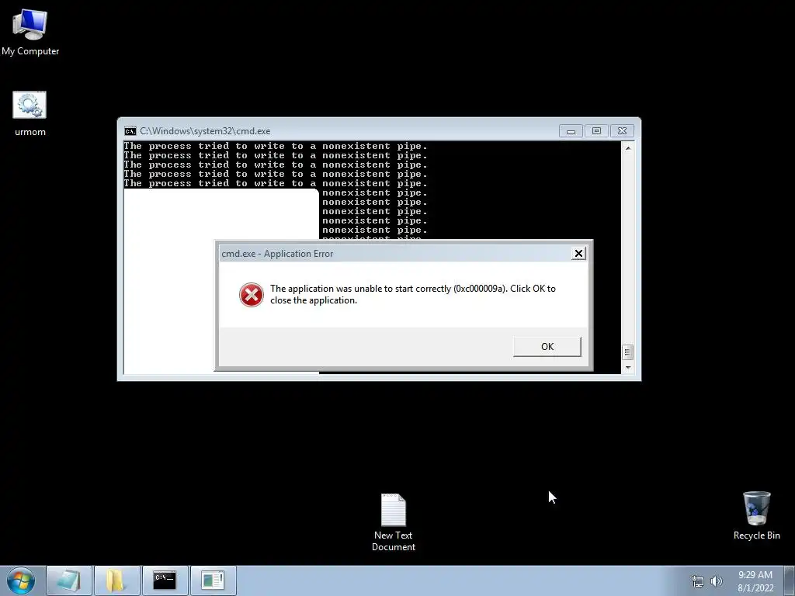Image resolution: width=795 pixels, height=596 pixels.
Task: Minimize the cmd.exe window
Action: tap(571, 131)
